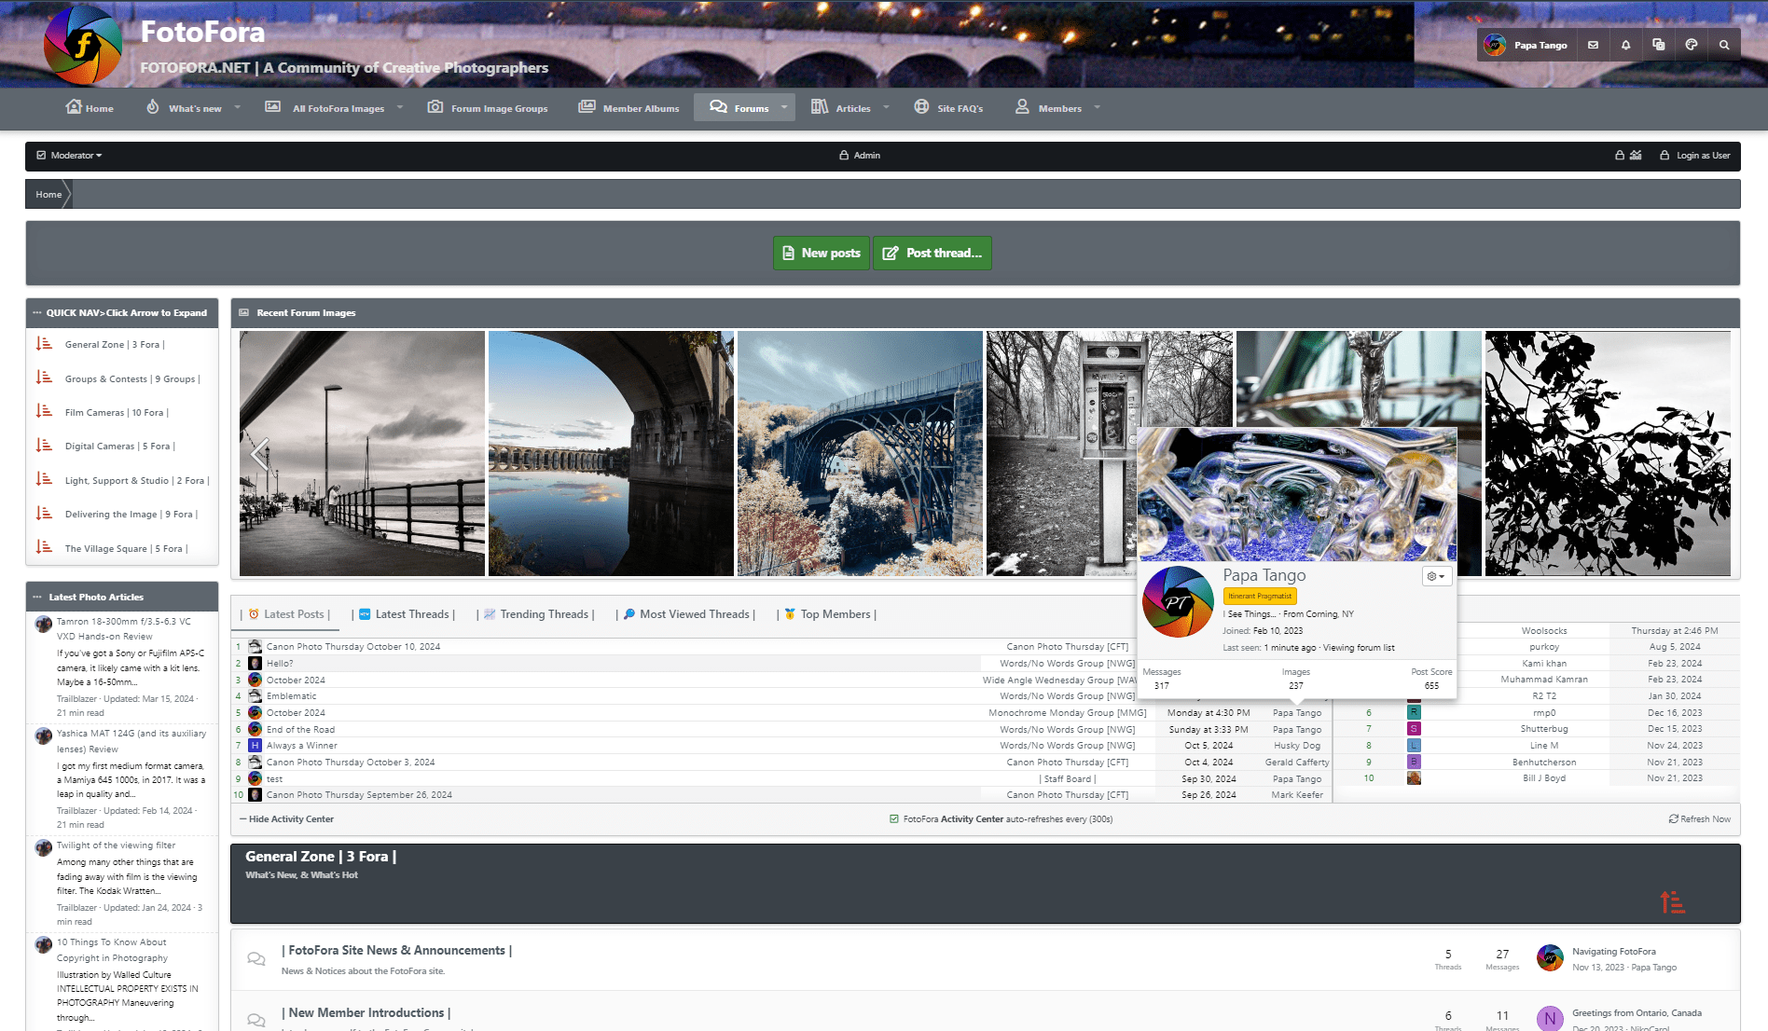Click the New posts button
The height and width of the screenshot is (1031, 1768).
pyautogui.click(x=821, y=253)
